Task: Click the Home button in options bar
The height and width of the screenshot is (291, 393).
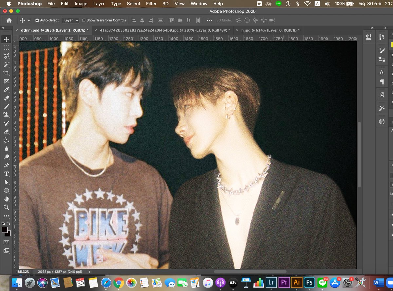Action: coord(9,20)
